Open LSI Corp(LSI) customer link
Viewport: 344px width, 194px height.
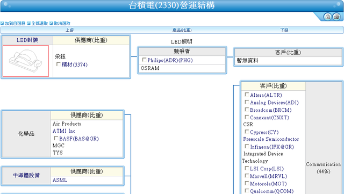pos(267,169)
